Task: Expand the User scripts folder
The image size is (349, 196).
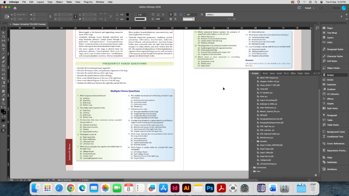Action: tap(252, 171)
